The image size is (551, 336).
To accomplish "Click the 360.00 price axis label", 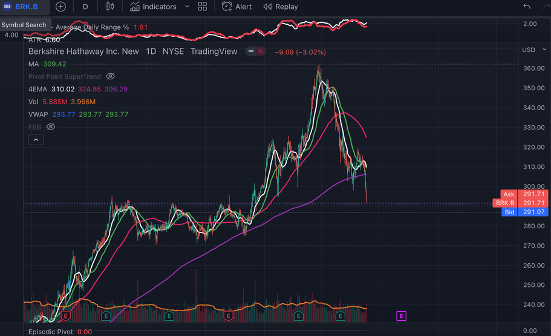I will pos(534,68).
